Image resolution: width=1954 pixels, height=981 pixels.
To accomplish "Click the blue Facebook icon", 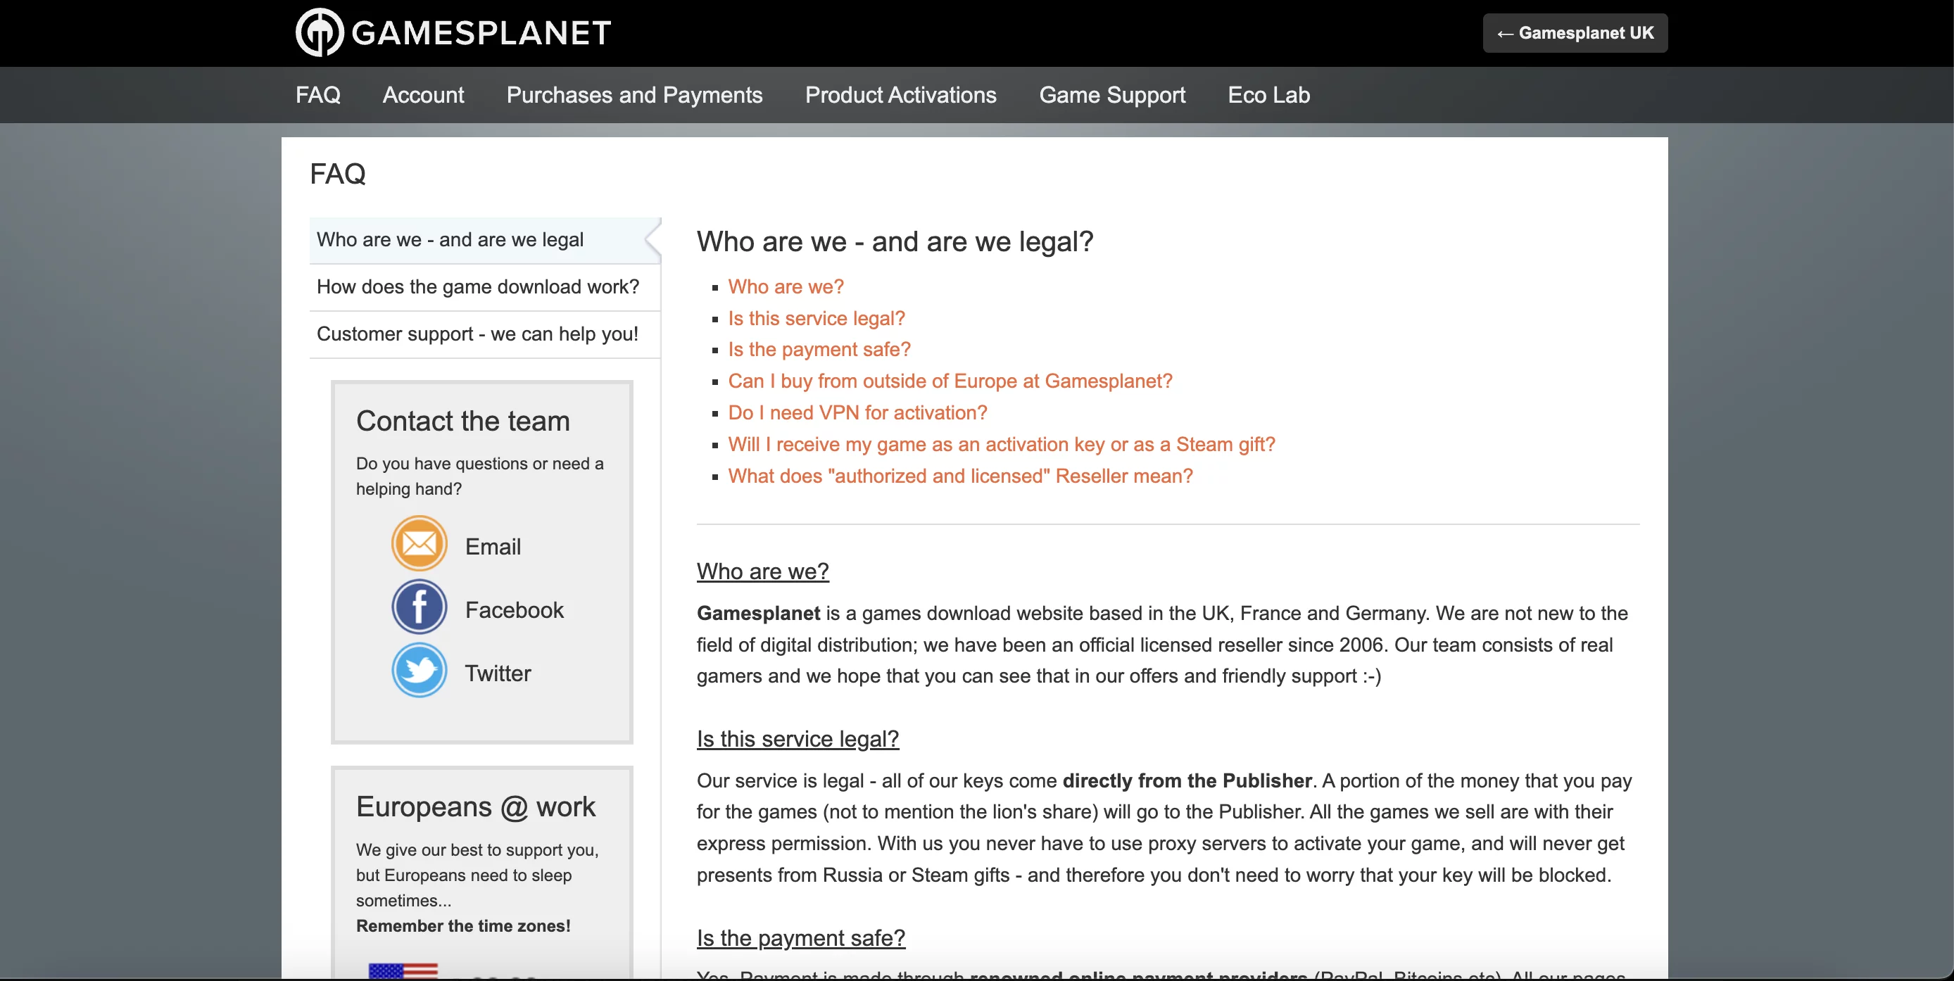I will [x=419, y=607].
